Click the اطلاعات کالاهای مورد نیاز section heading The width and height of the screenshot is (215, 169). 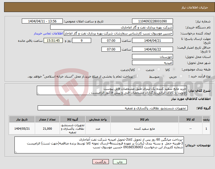(x=191, y=99)
